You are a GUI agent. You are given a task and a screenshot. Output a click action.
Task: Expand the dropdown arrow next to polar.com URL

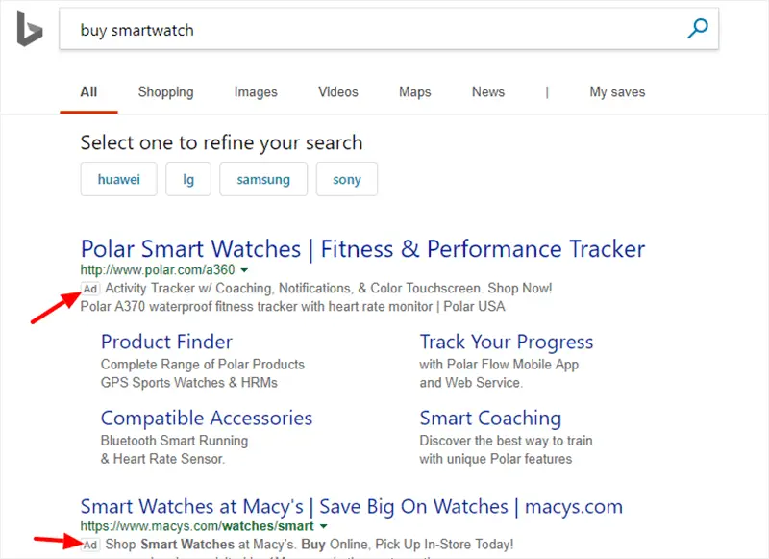244,270
